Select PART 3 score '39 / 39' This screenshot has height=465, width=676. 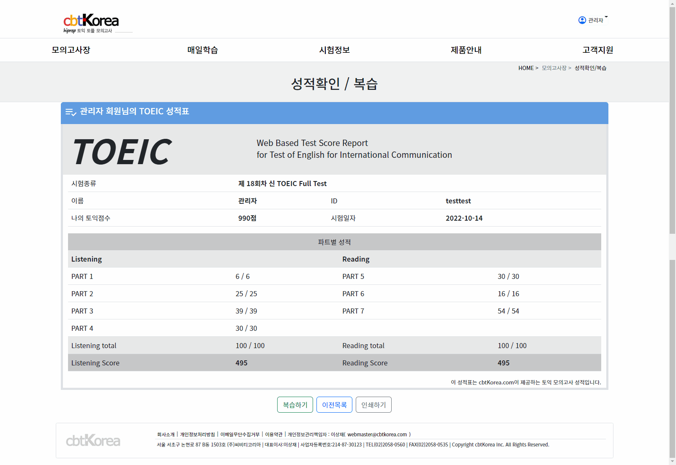click(246, 311)
